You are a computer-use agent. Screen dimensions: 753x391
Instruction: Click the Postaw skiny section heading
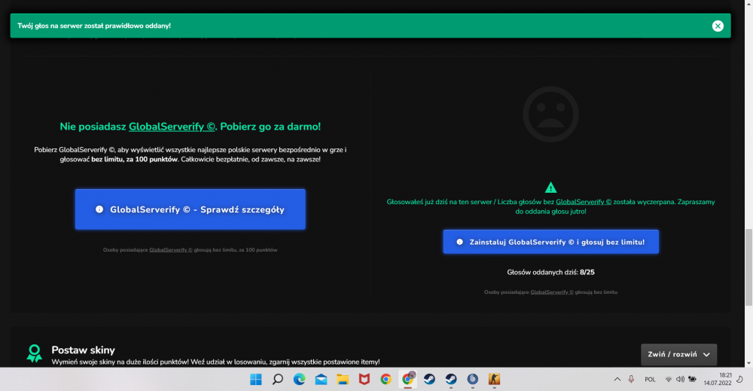click(x=83, y=350)
